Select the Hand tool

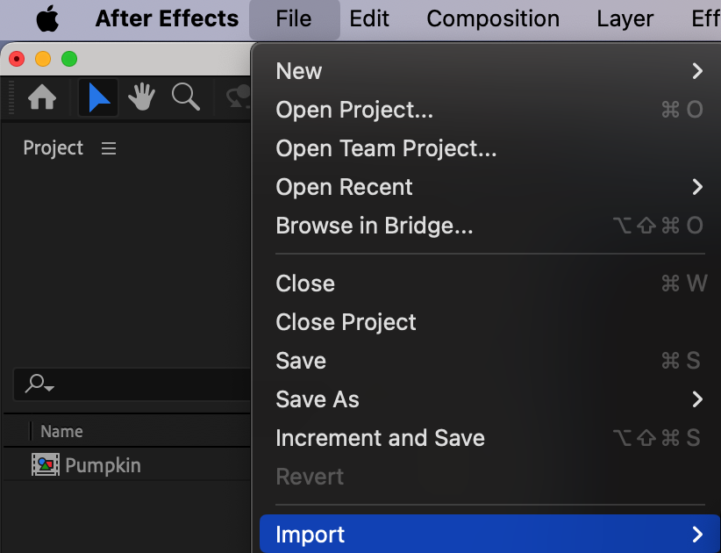tap(142, 97)
